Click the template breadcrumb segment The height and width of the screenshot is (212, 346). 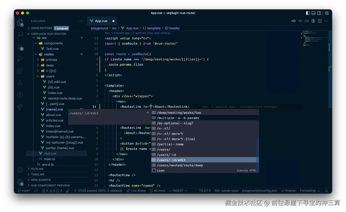151,28
